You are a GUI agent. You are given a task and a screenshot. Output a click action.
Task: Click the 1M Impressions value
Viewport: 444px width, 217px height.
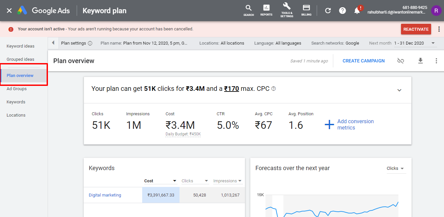coord(134,125)
